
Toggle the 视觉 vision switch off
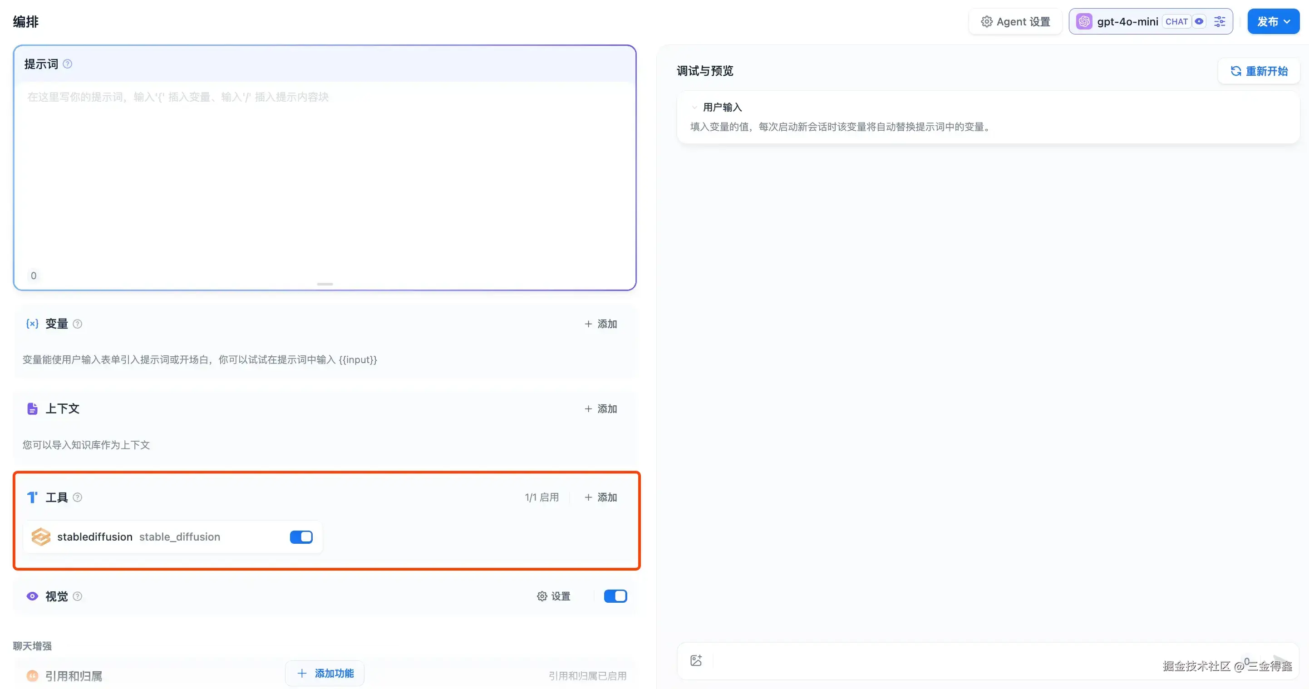coord(615,596)
